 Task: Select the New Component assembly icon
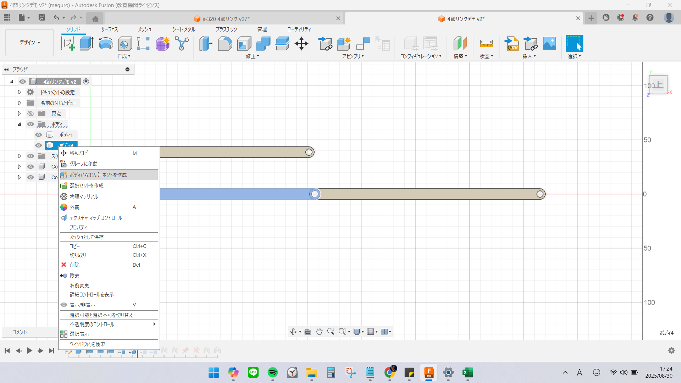(344, 44)
